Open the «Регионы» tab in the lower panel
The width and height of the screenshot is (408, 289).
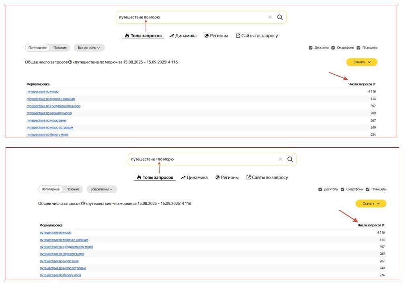tap(227, 177)
